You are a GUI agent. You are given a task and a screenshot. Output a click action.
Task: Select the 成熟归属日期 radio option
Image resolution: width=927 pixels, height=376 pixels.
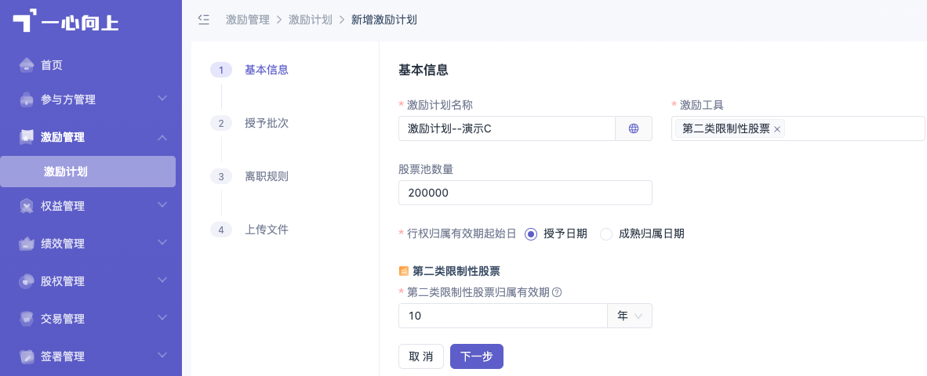tap(606, 233)
